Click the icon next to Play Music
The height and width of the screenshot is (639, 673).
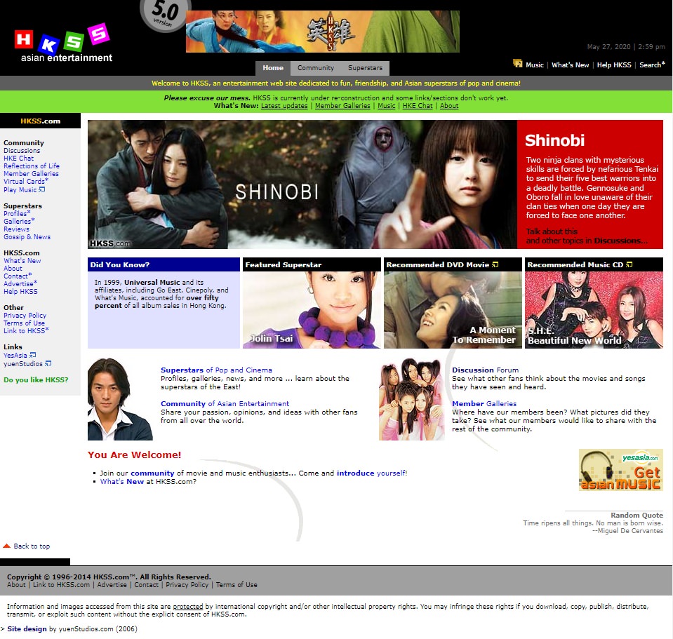click(41, 189)
